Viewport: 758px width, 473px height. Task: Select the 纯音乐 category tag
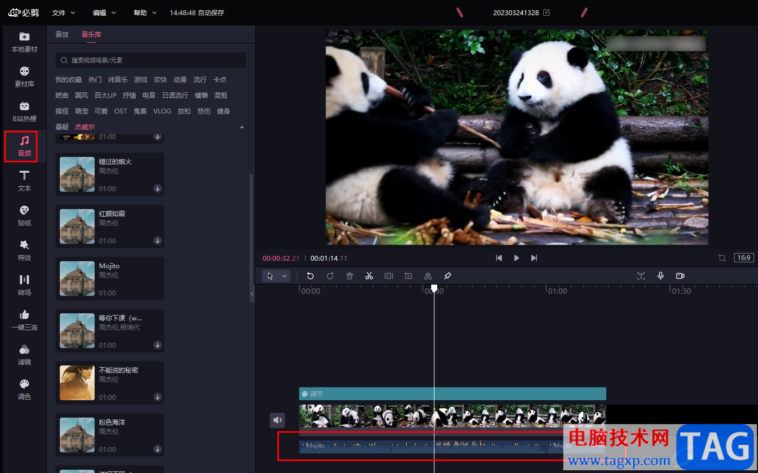(x=118, y=80)
